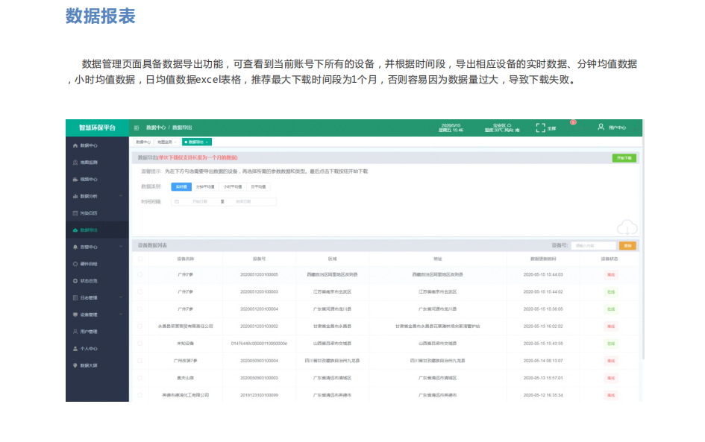Open 个人中心 icon in sidebar
705x442 pixels.
pos(75,349)
